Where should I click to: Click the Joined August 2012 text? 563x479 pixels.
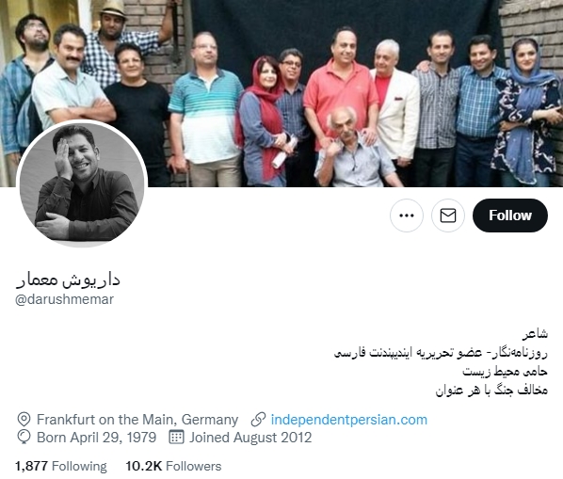[x=250, y=438]
